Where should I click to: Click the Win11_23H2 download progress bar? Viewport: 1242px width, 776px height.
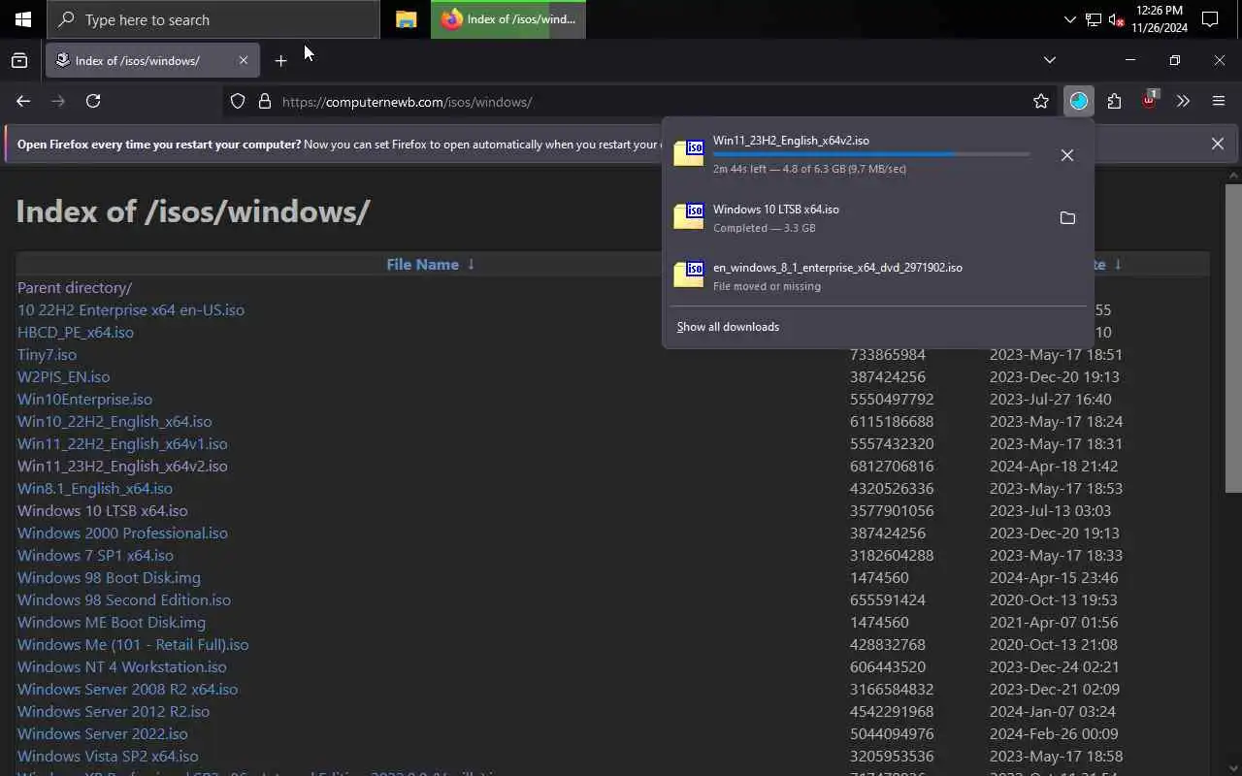tap(871, 154)
